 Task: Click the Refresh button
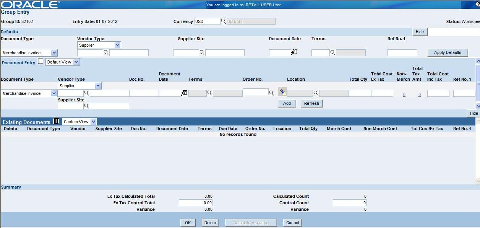tap(311, 103)
